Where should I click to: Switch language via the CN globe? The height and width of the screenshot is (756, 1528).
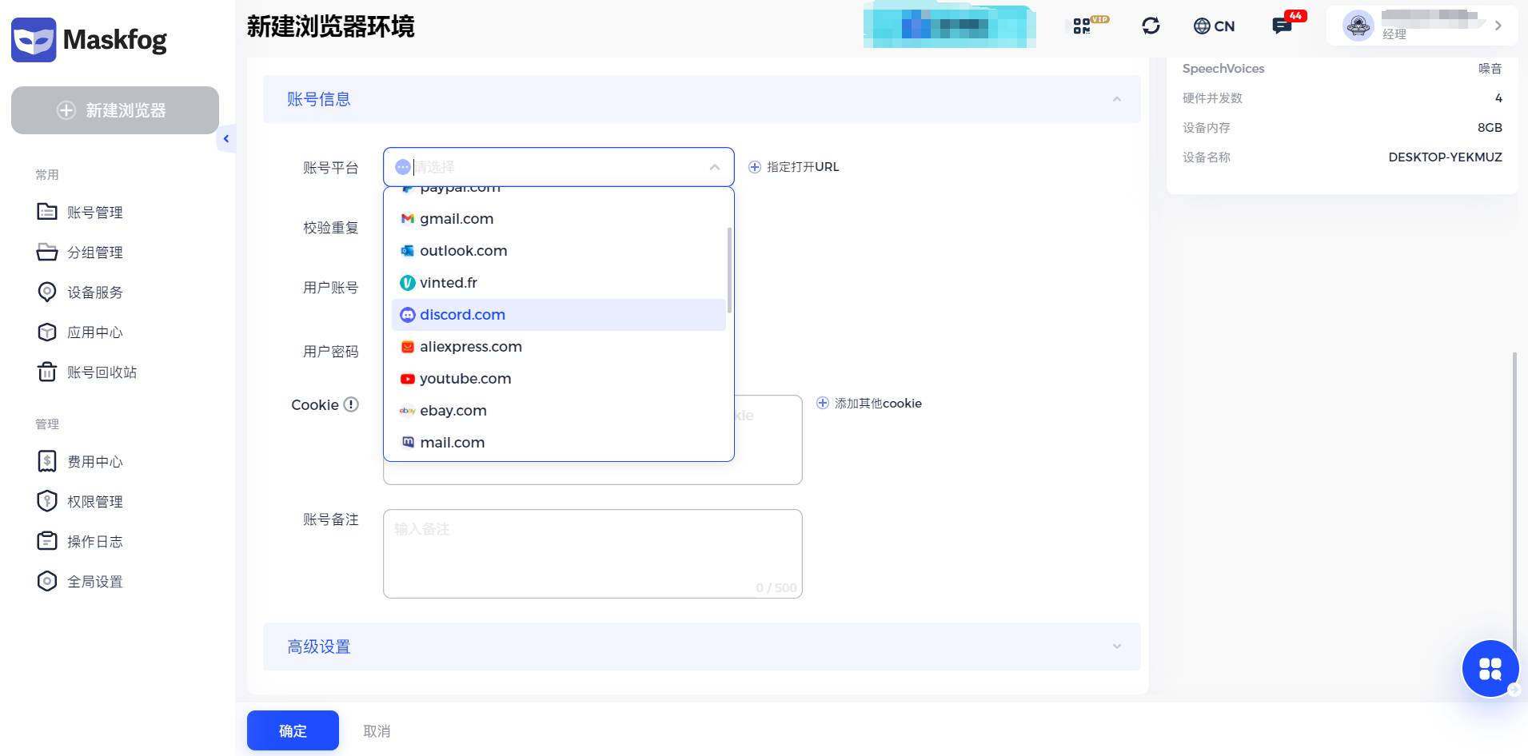pyautogui.click(x=1214, y=26)
